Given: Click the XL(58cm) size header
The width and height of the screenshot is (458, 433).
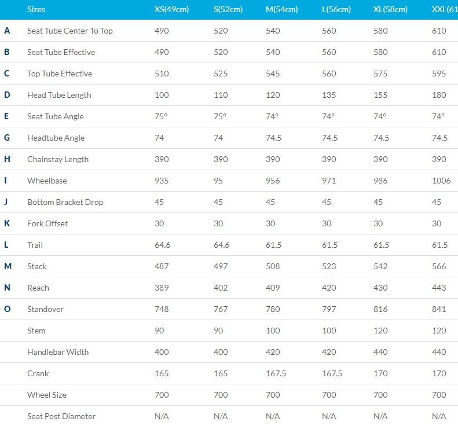Looking at the screenshot, I should tap(391, 9).
